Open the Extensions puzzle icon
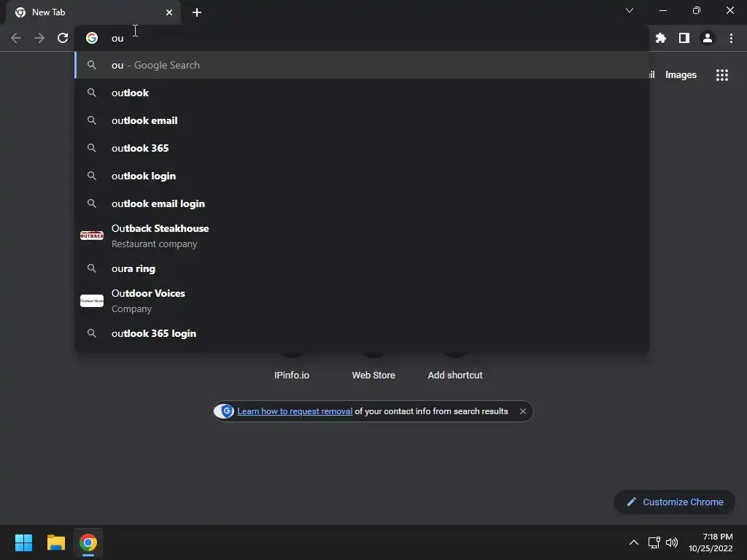The image size is (747, 560). point(660,38)
